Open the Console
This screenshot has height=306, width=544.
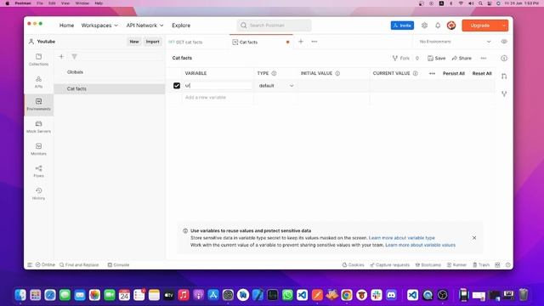(118, 264)
